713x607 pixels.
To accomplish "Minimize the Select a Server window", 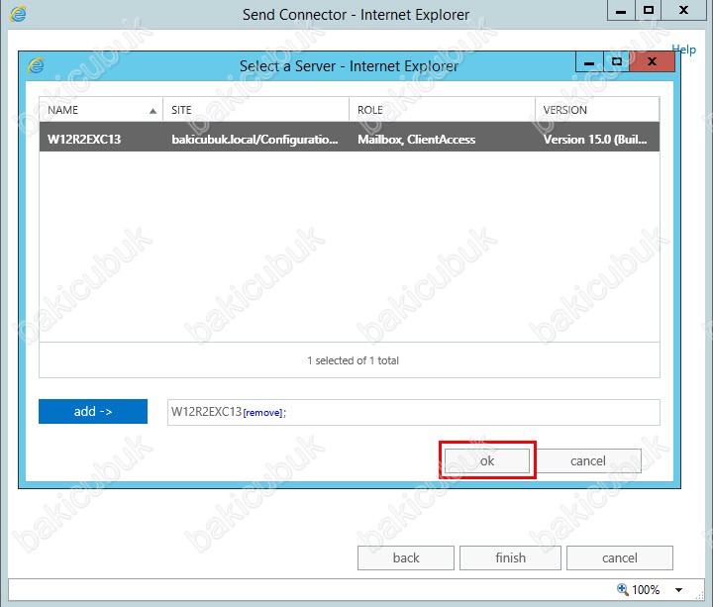I will 589,61.
